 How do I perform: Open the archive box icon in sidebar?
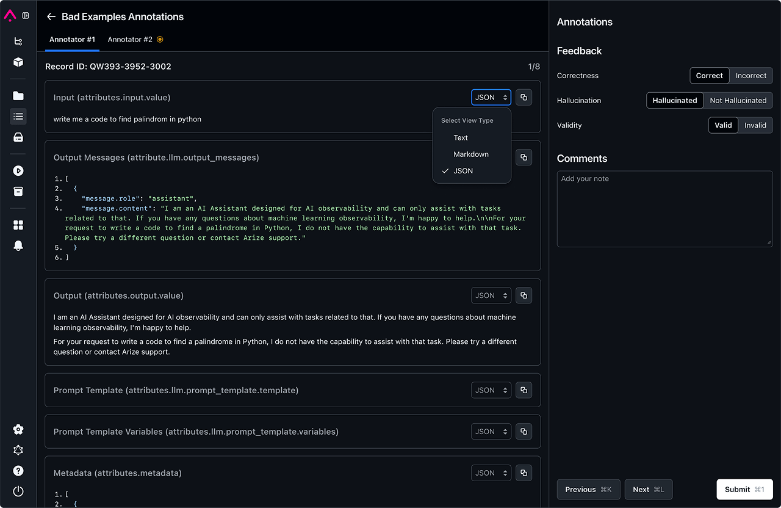click(18, 191)
